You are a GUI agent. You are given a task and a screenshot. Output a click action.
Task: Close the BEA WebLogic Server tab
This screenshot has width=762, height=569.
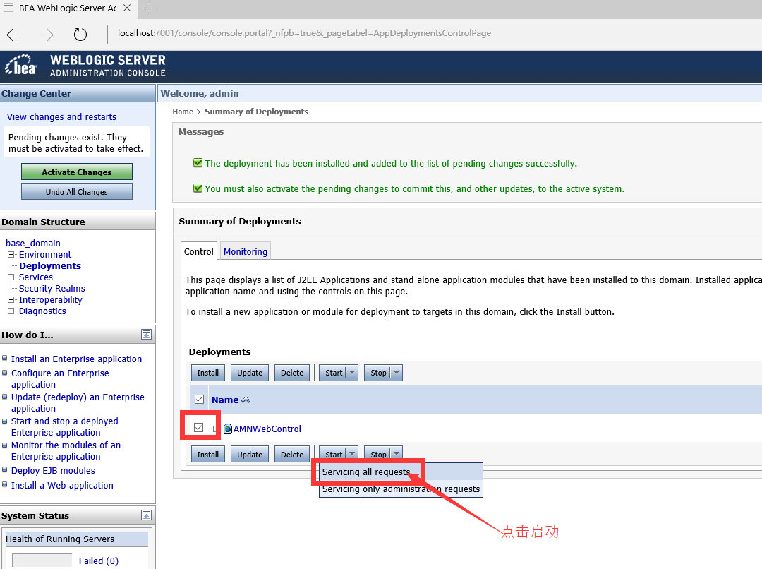(127, 8)
